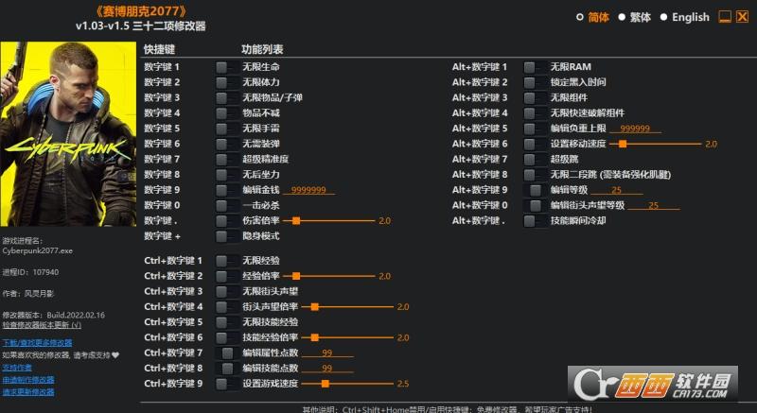The height and width of the screenshot is (413, 757).
Task: Enable 物品不减 toggle
Action: click(226, 113)
